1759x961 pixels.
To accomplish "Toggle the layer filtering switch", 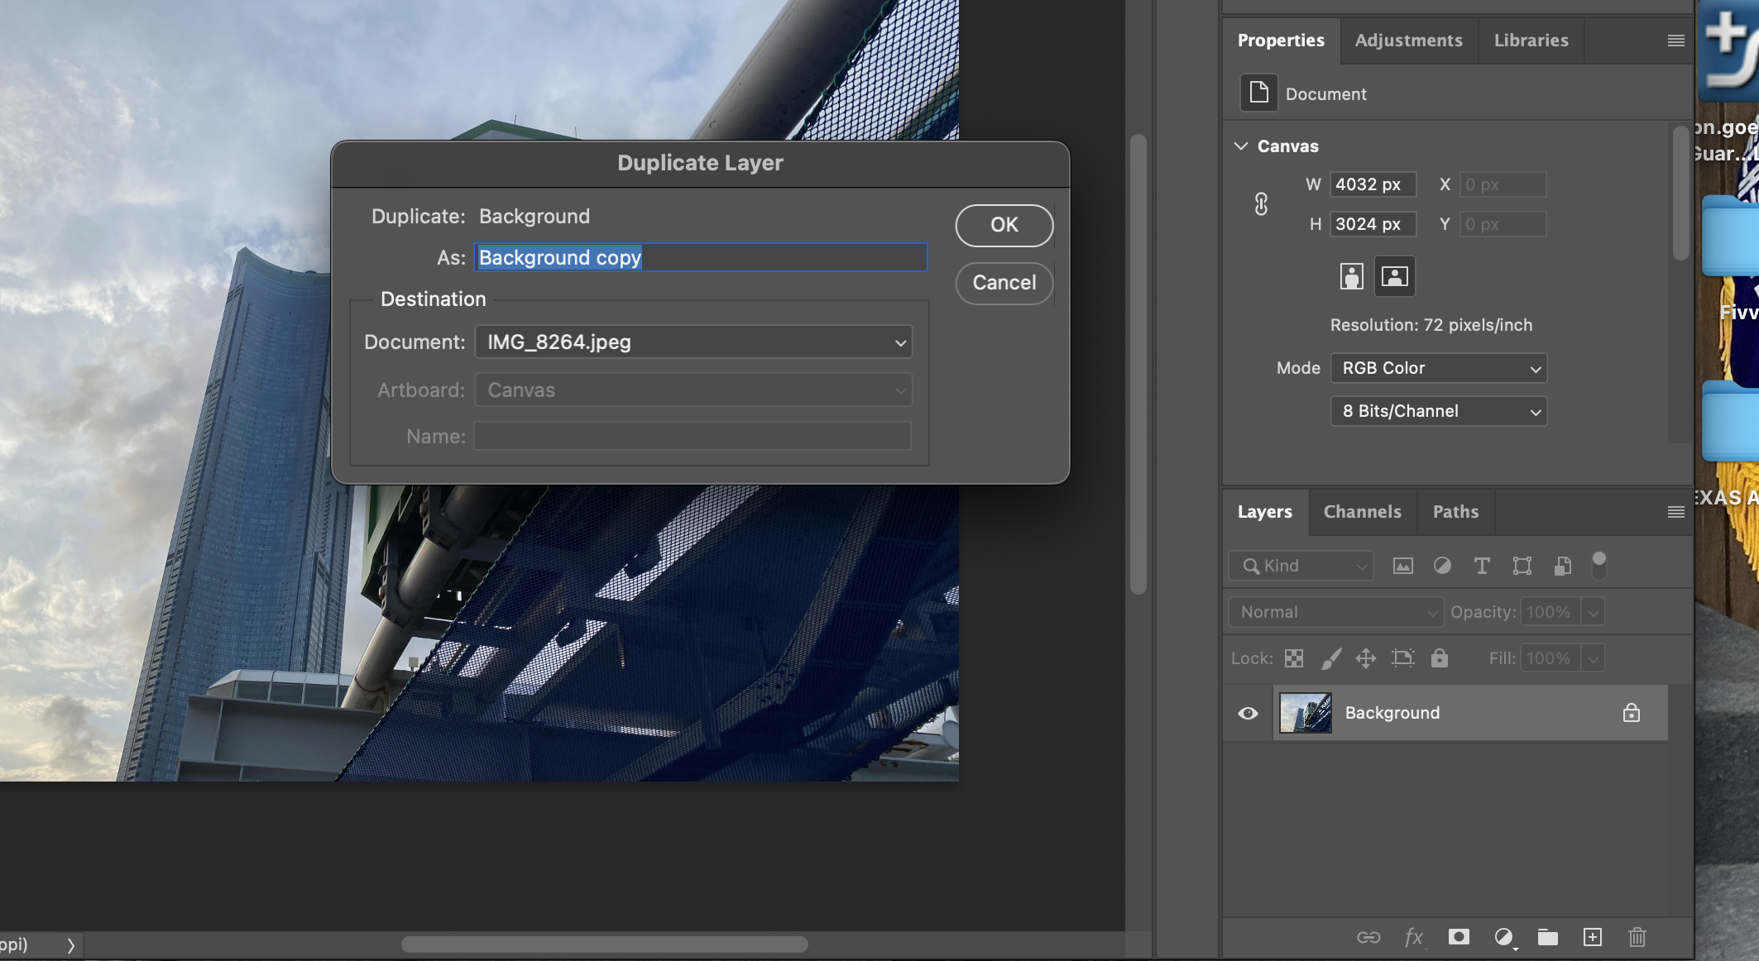I will [1598, 565].
